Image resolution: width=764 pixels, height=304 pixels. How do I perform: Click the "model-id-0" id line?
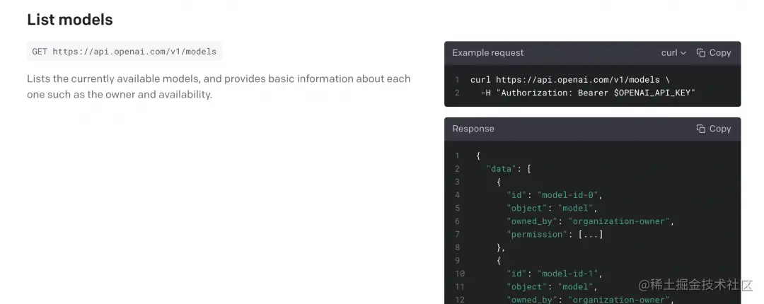pos(555,195)
